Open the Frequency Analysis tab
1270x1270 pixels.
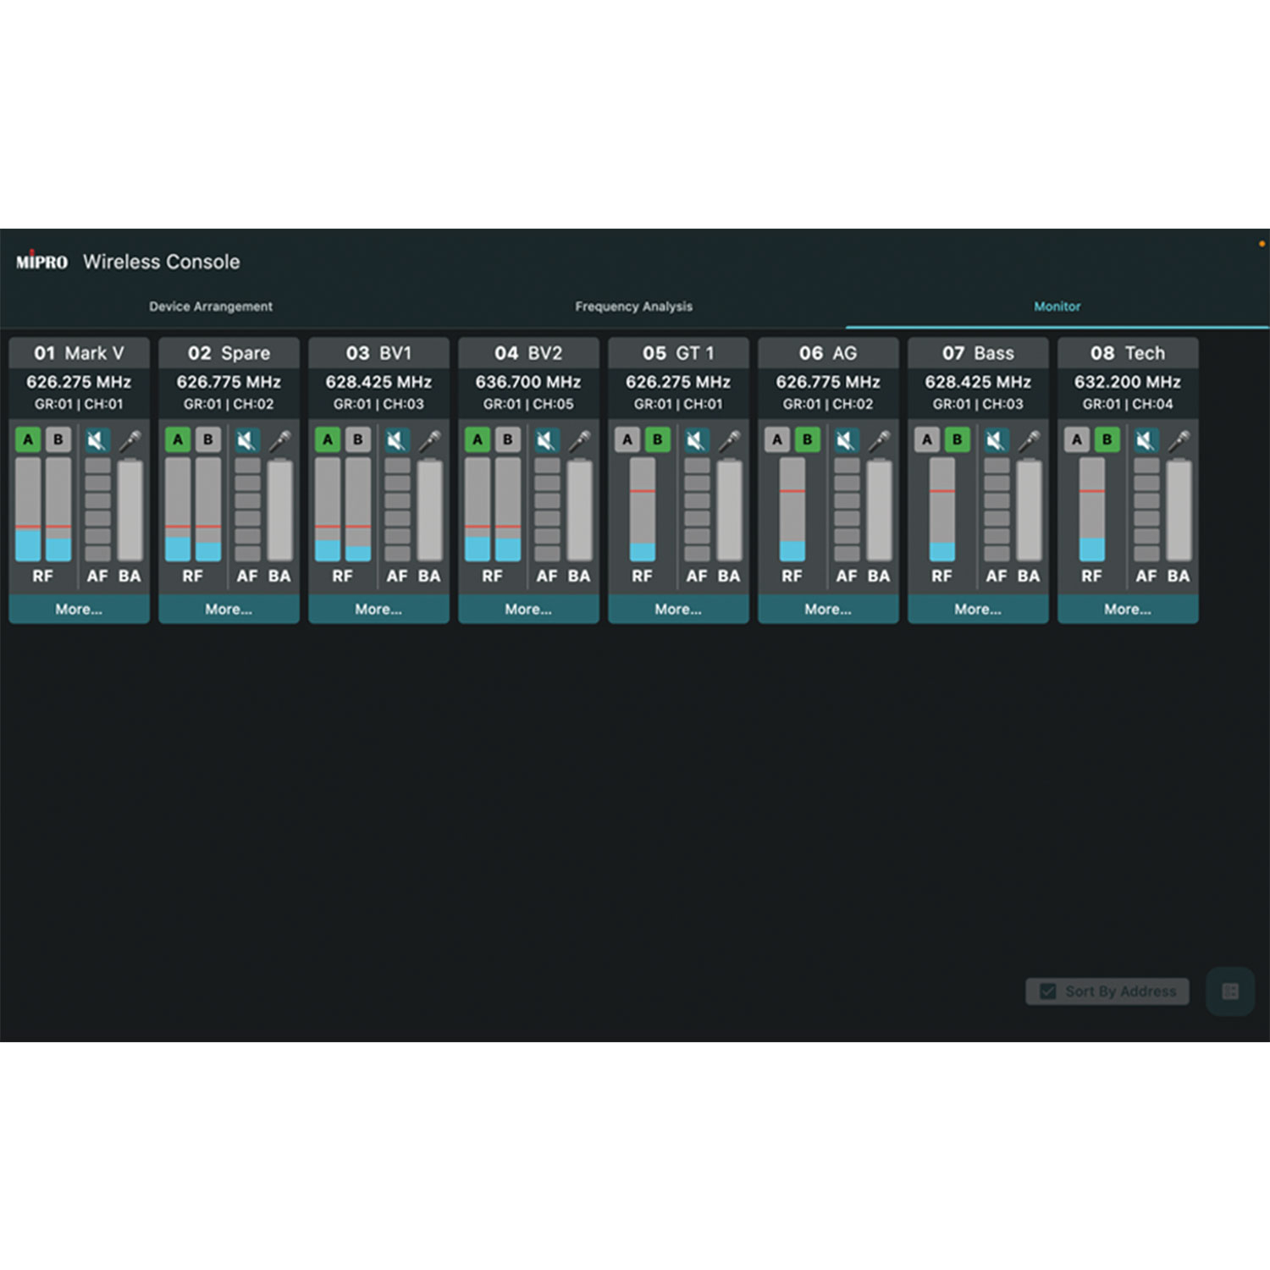(633, 306)
